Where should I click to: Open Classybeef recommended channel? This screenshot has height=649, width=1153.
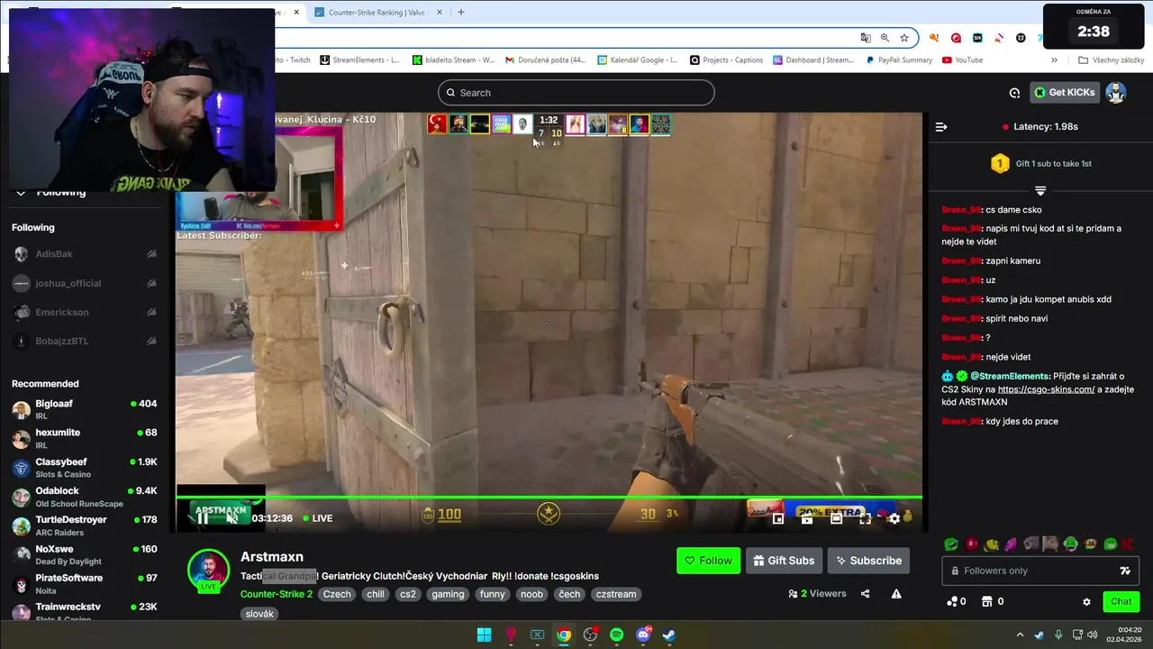click(x=84, y=468)
